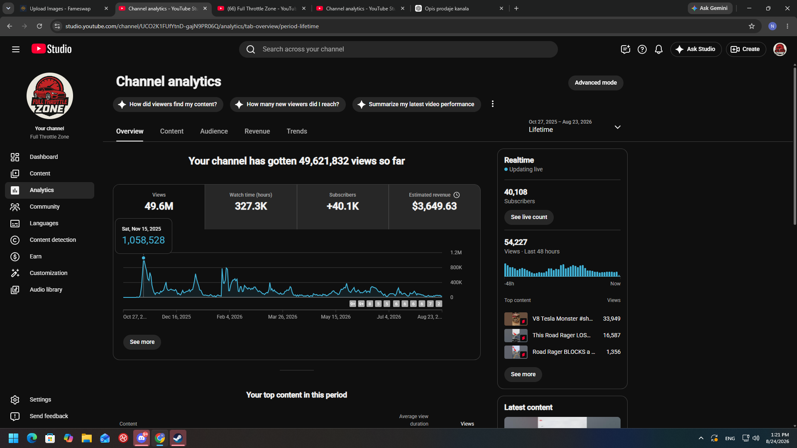The image size is (797, 448).
Task: Open the Chrome three-dot menu
Action: (x=787, y=26)
